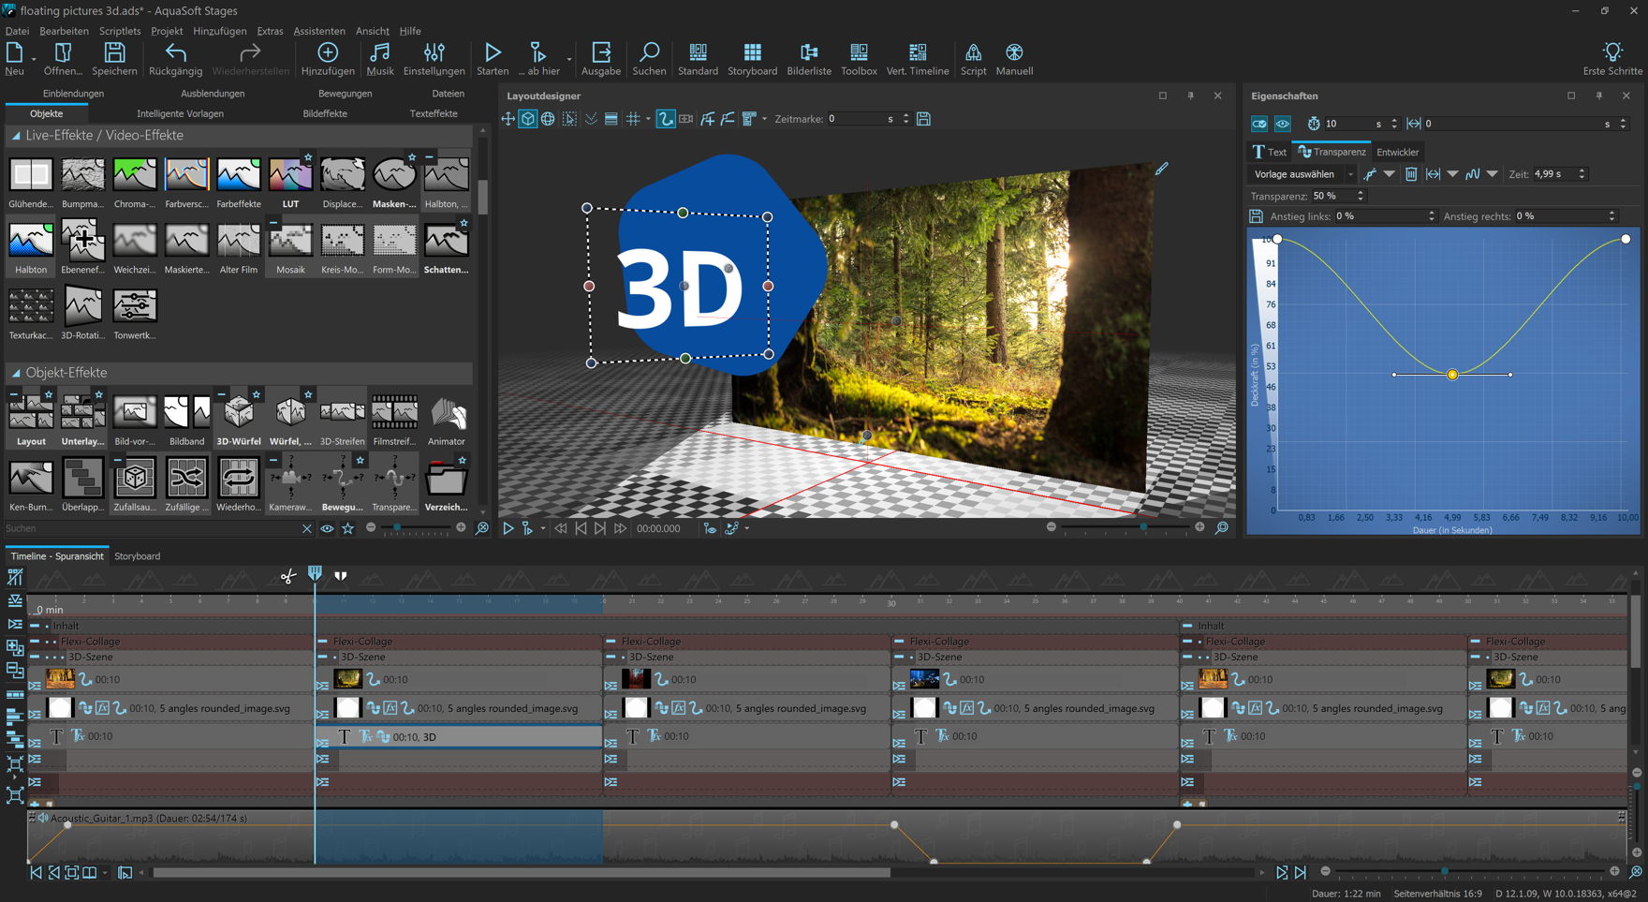Toggle the eye visibility icon in Eigenschaften
Image resolution: width=1648 pixels, height=902 pixels.
tap(1282, 124)
